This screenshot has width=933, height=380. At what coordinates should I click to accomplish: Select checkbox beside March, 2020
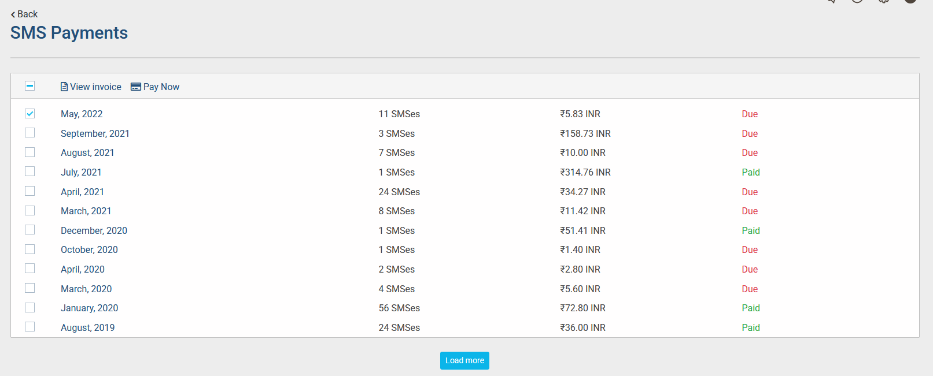(30, 288)
